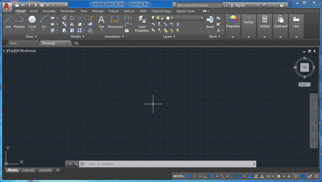Click the MODEL space button in status bar
The height and width of the screenshot is (182, 322).
[179, 176]
